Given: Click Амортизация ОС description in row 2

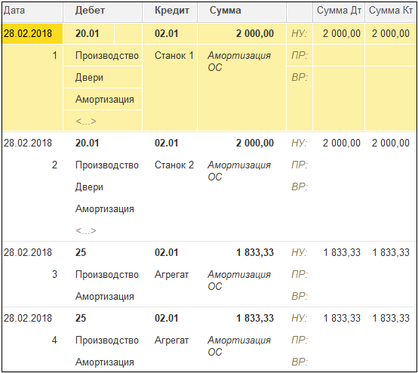Looking at the screenshot, I should pos(239,171).
